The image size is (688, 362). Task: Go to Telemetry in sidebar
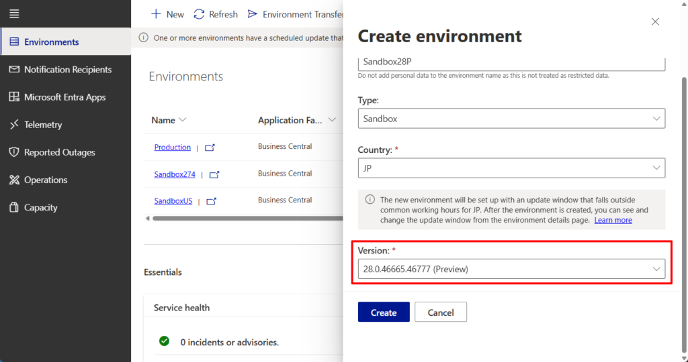pos(43,125)
